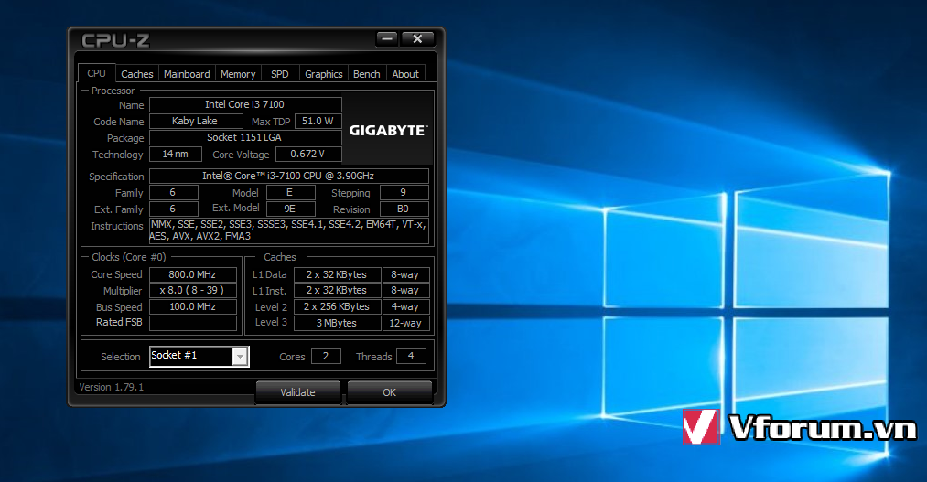Screen dimensions: 927x482
Task: Select the 14 nm technology value
Action: [176, 155]
